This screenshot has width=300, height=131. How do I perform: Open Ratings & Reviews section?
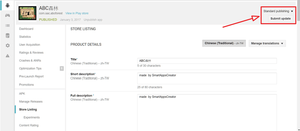(31, 52)
